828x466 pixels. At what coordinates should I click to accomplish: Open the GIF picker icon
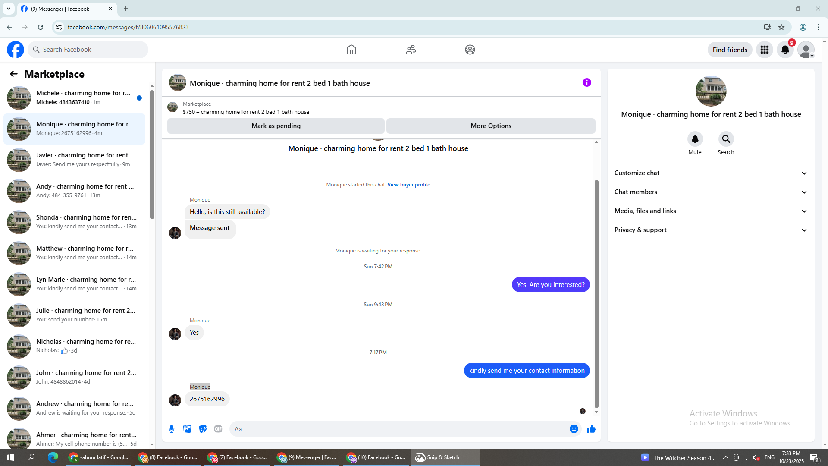click(218, 429)
